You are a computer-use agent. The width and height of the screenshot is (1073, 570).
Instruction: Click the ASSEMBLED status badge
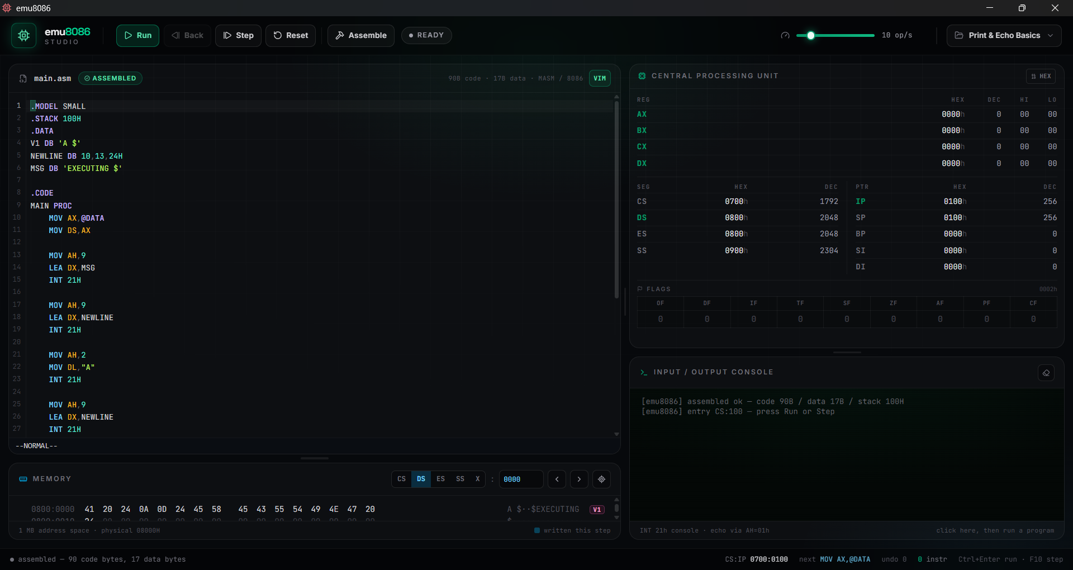[110, 78]
